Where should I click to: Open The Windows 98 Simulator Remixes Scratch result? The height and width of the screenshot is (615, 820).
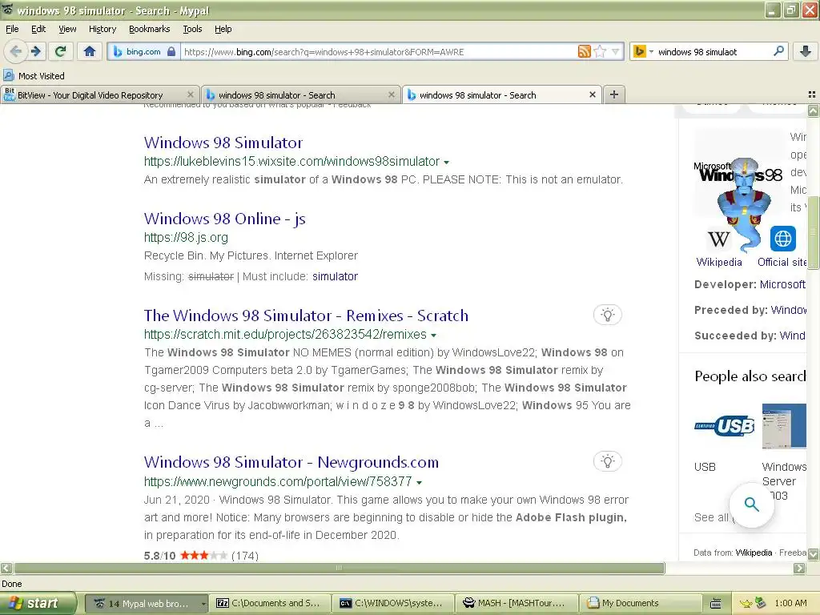[x=306, y=316]
